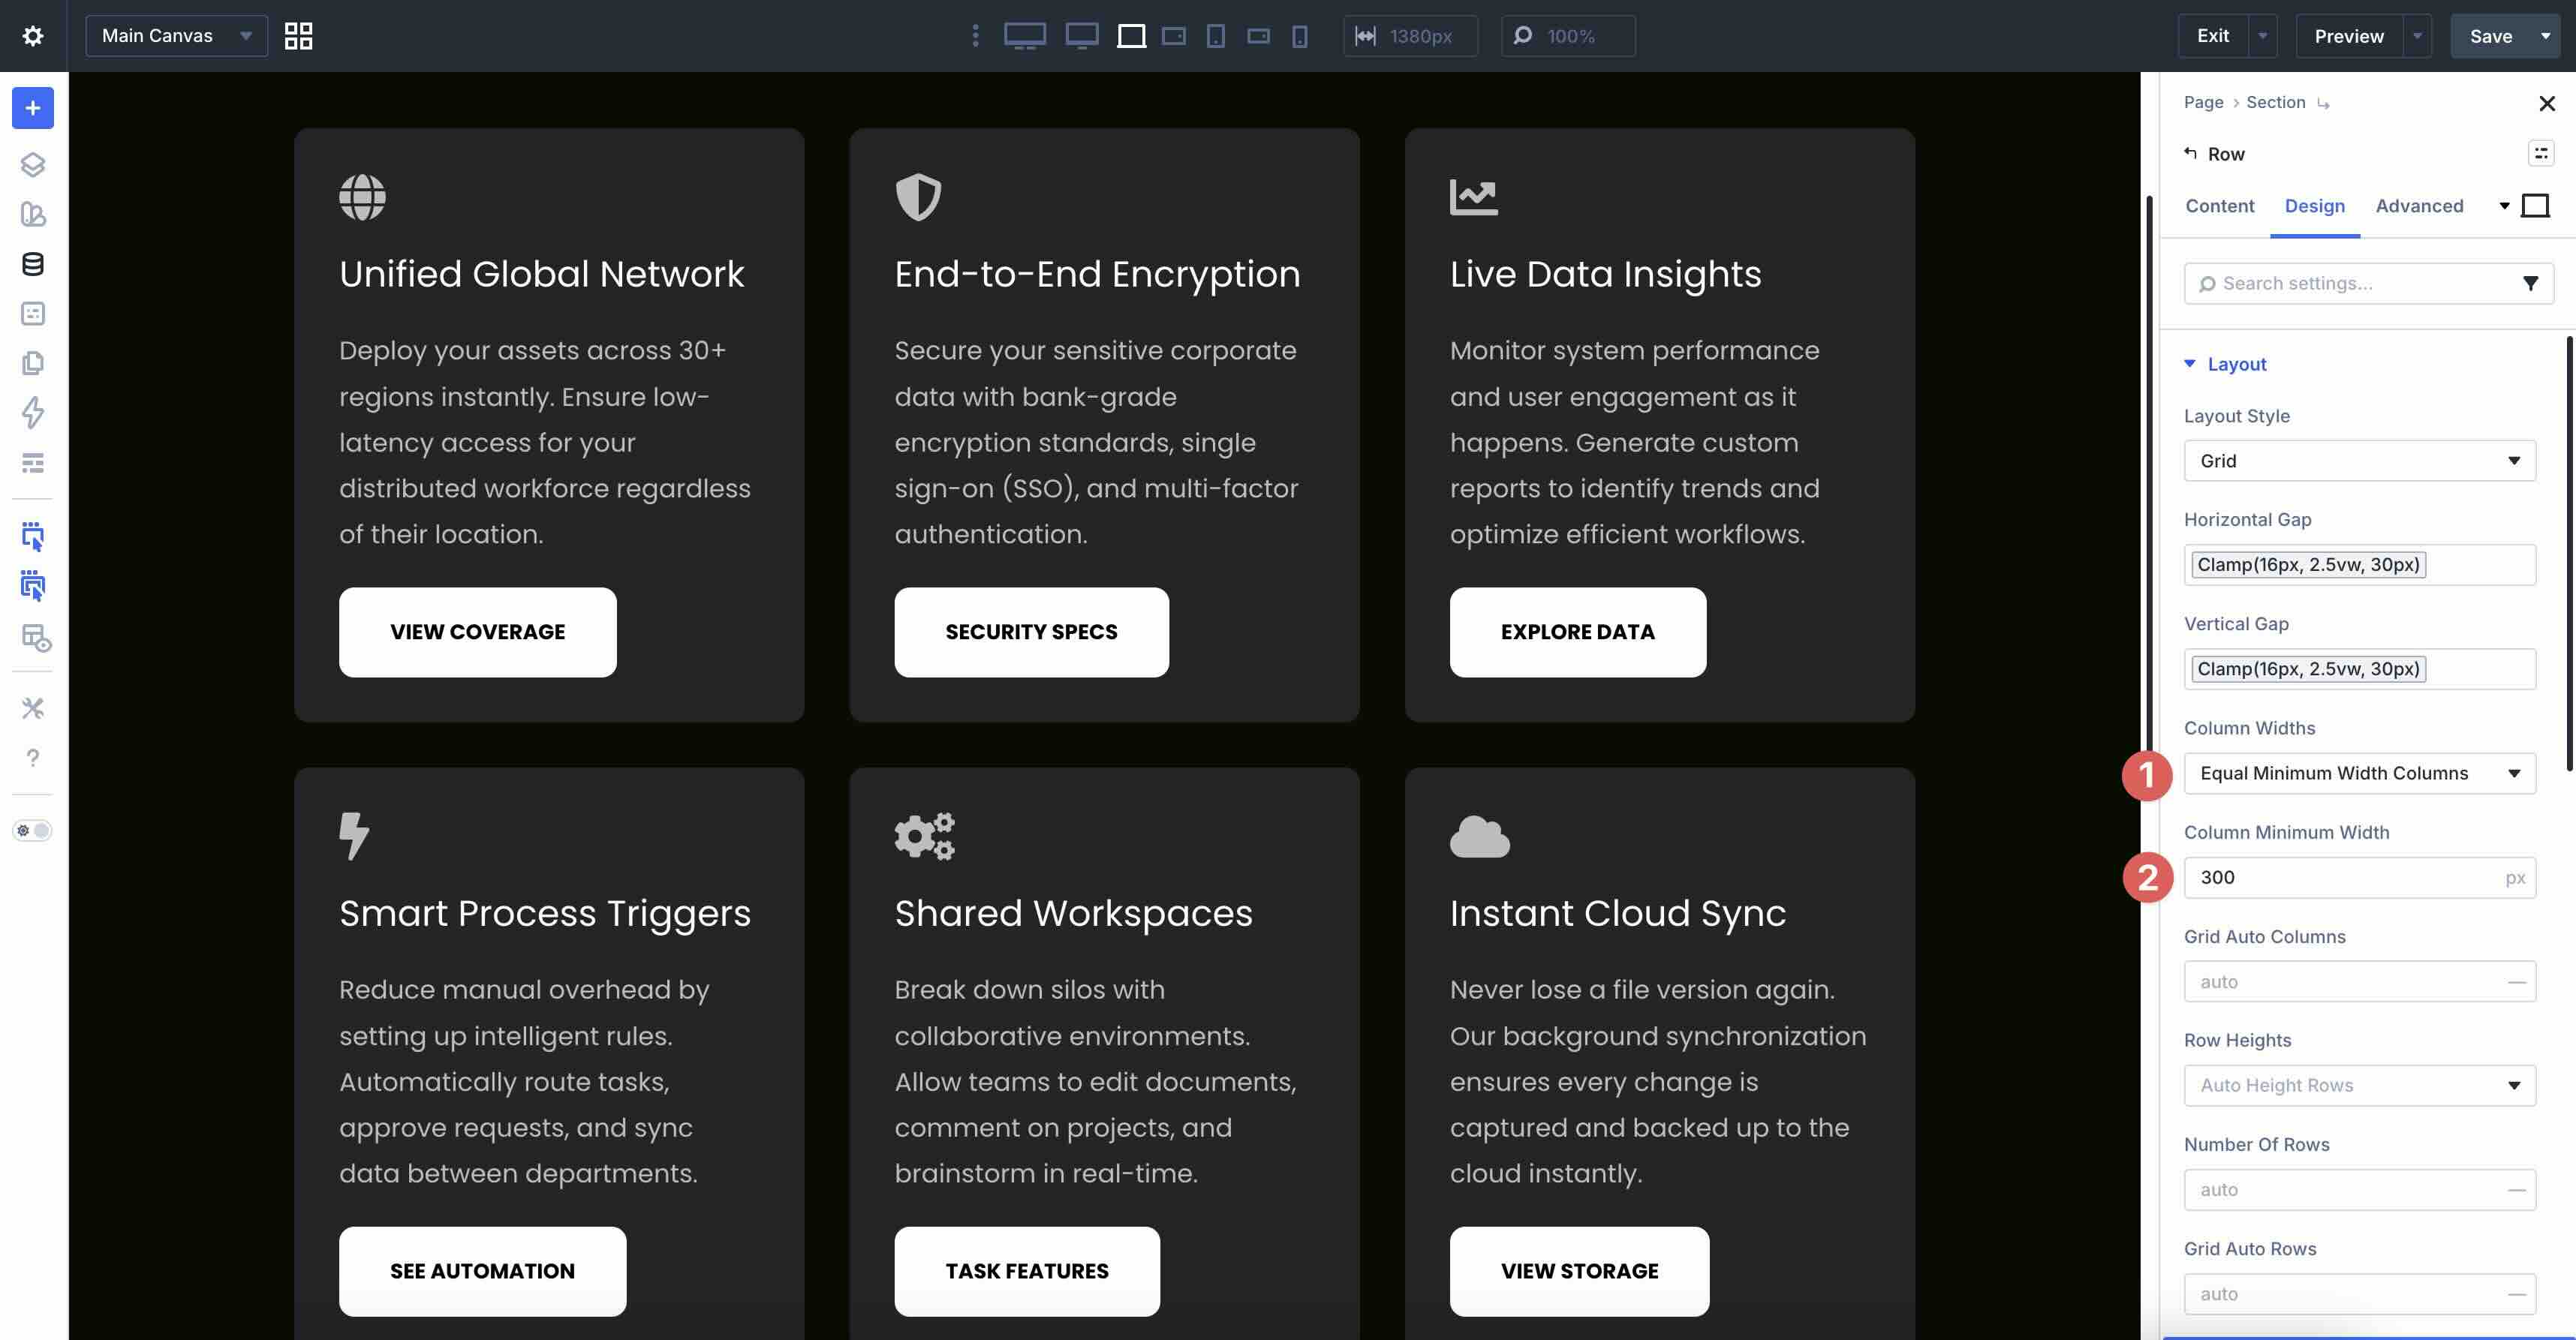This screenshot has height=1340, width=2576.
Task: Add a new element with the plus icon
Action: point(33,108)
